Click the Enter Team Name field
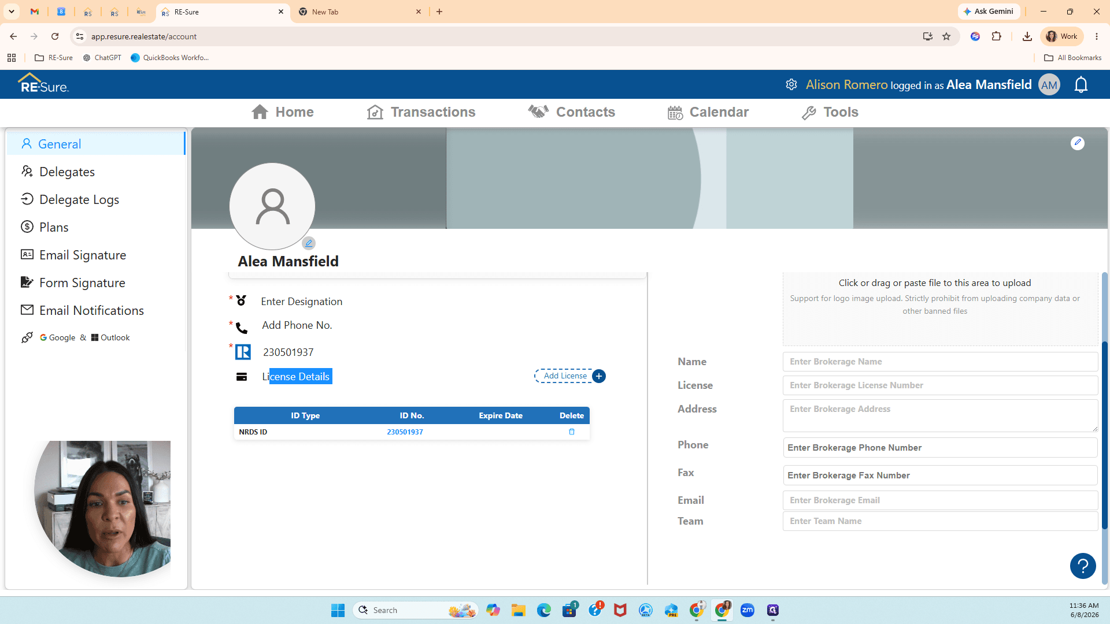The width and height of the screenshot is (1110, 624). [x=940, y=521]
